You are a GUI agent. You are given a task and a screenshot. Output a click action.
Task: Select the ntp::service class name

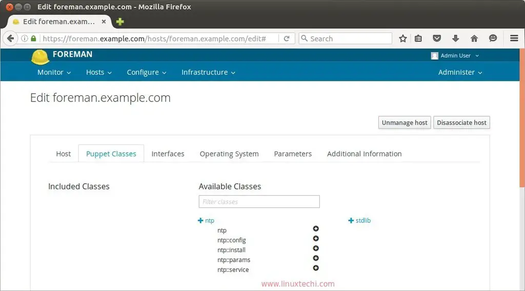tap(233, 269)
